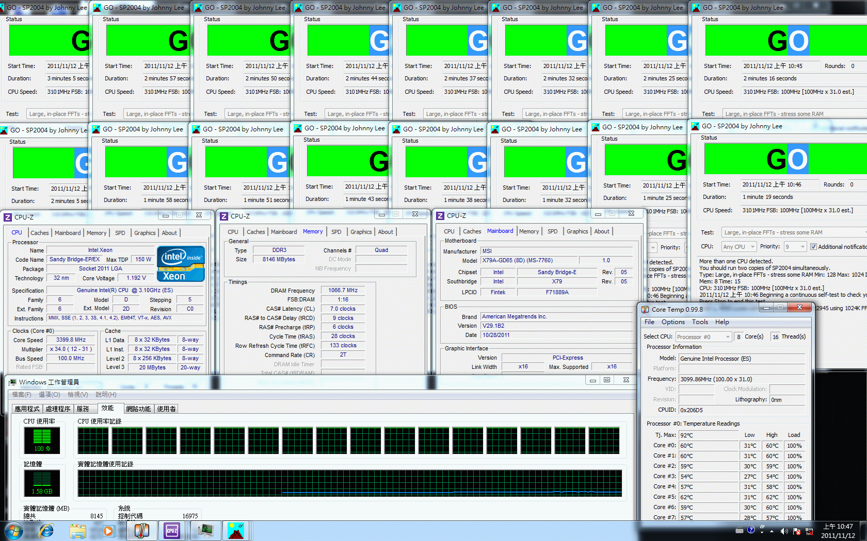Screen dimensions: 867x541
Task: Select 使用者 tab in Task Manager
Action: pos(166,409)
